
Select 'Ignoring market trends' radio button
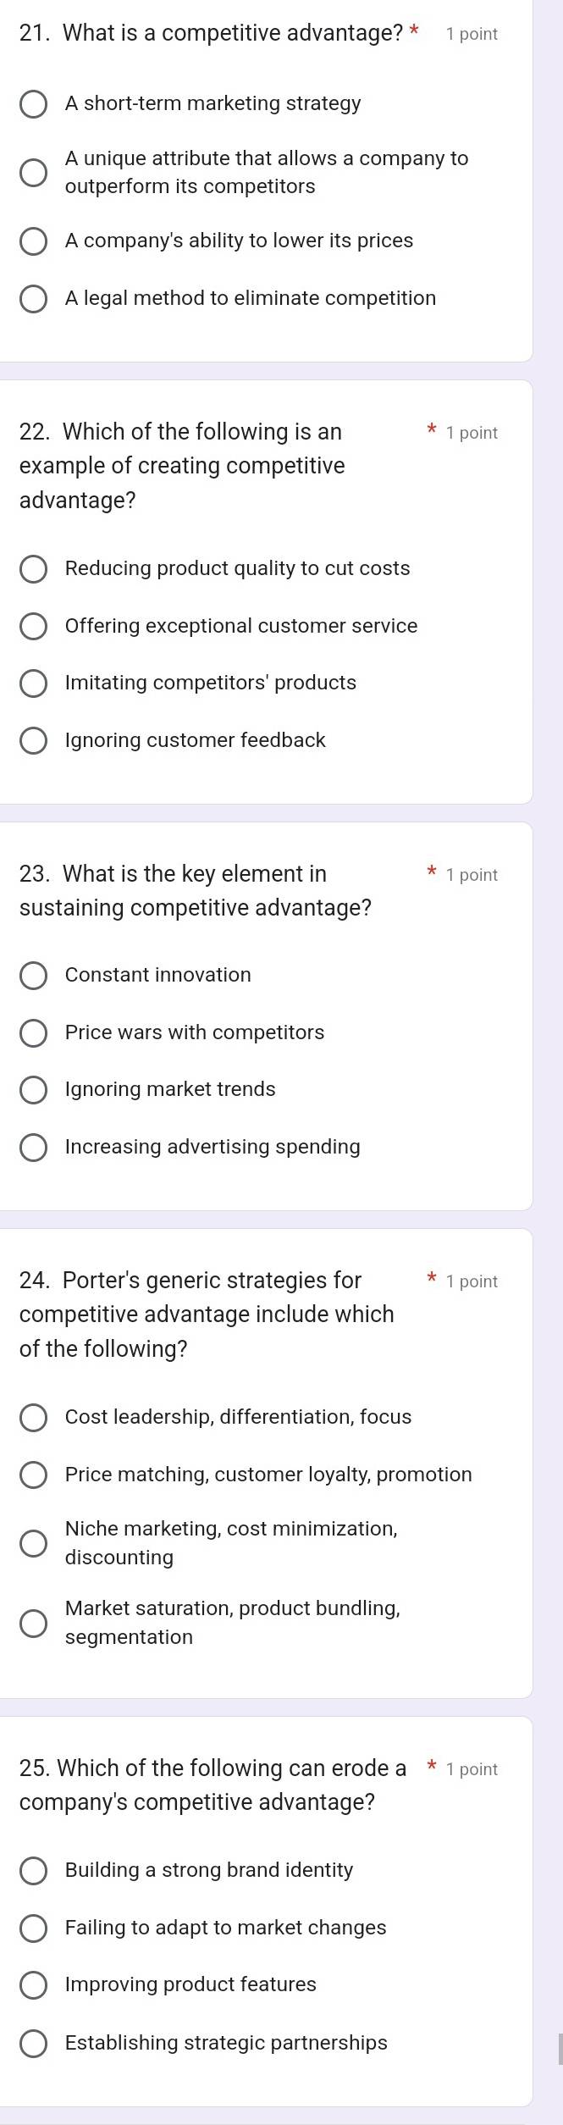coord(34,1090)
